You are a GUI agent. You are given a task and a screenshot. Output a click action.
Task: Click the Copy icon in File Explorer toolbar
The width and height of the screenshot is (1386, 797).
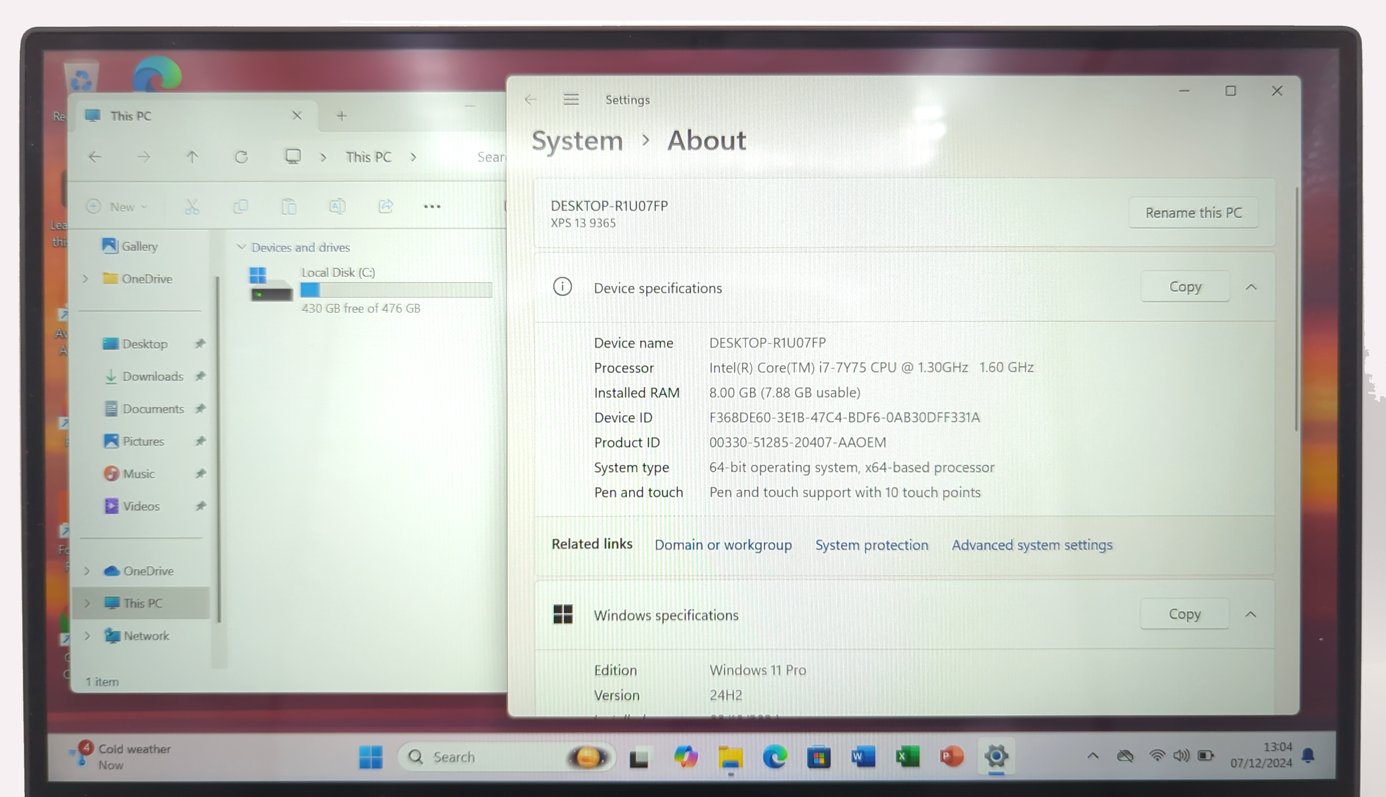[241, 206]
